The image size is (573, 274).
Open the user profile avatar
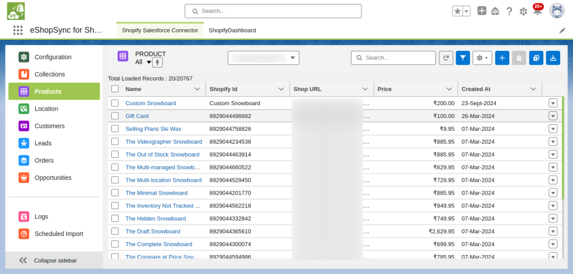(557, 11)
